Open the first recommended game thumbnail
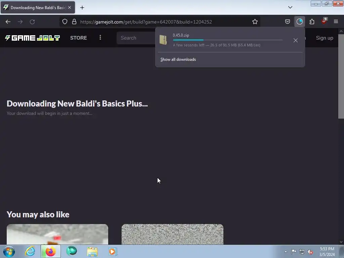This screenshot has height=258, width=344. click(x=57, y=234)
